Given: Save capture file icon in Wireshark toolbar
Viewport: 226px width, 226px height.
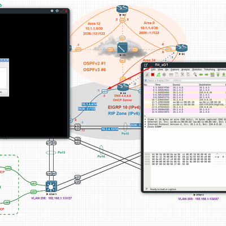Looking at the screenshot, I should [x=177, y=75].
